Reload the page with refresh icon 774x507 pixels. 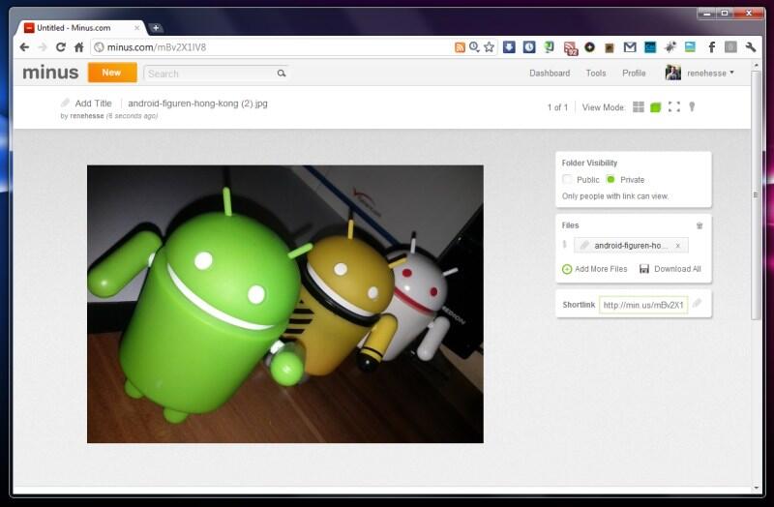pos(61,47)
